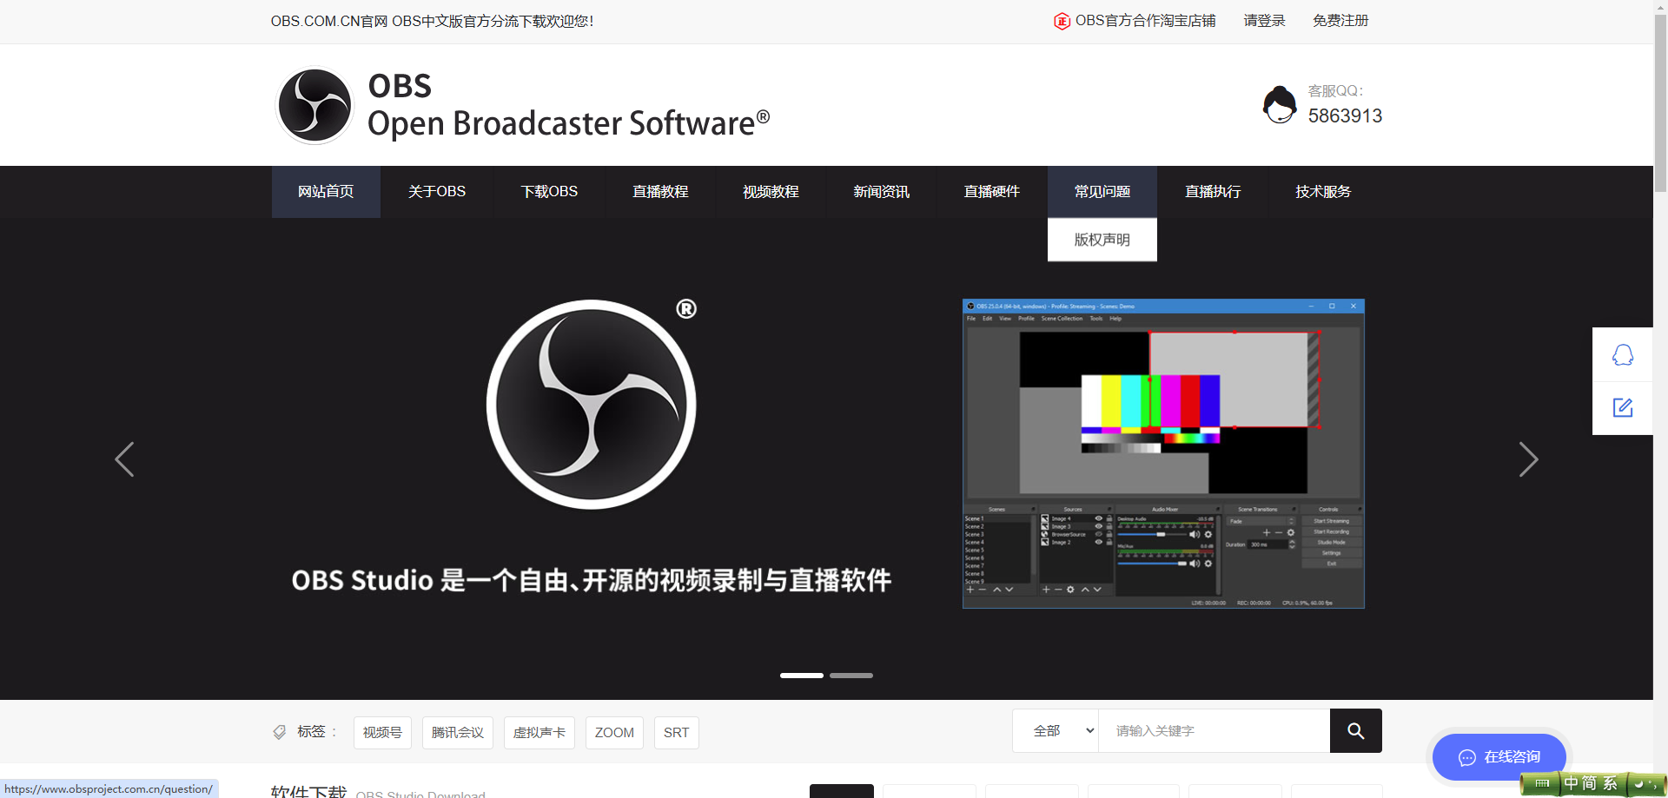Toggle the punctuation icon on IME bar
Viewport: 1668px width, 798px height.
click(1651, 783)
